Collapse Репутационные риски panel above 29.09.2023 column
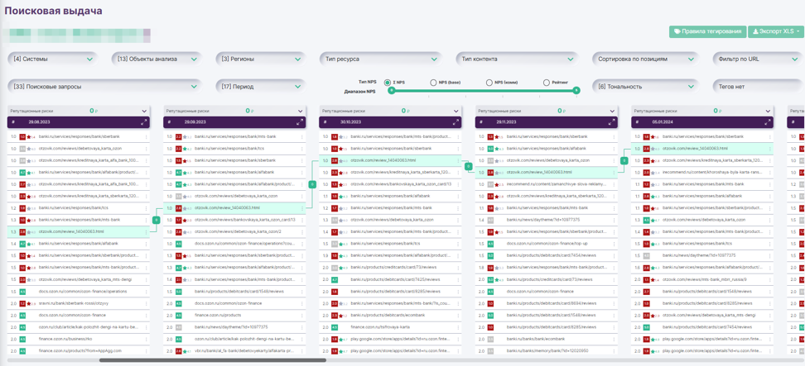805x366 pixels. point(300,111)
